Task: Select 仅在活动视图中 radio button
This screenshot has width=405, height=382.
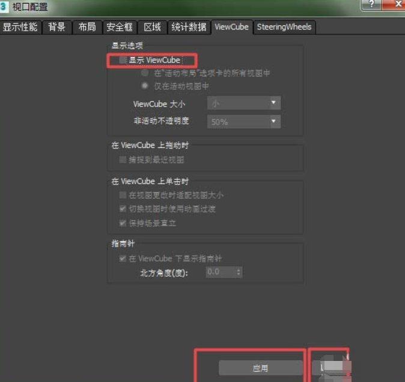Action: (145, 86)
